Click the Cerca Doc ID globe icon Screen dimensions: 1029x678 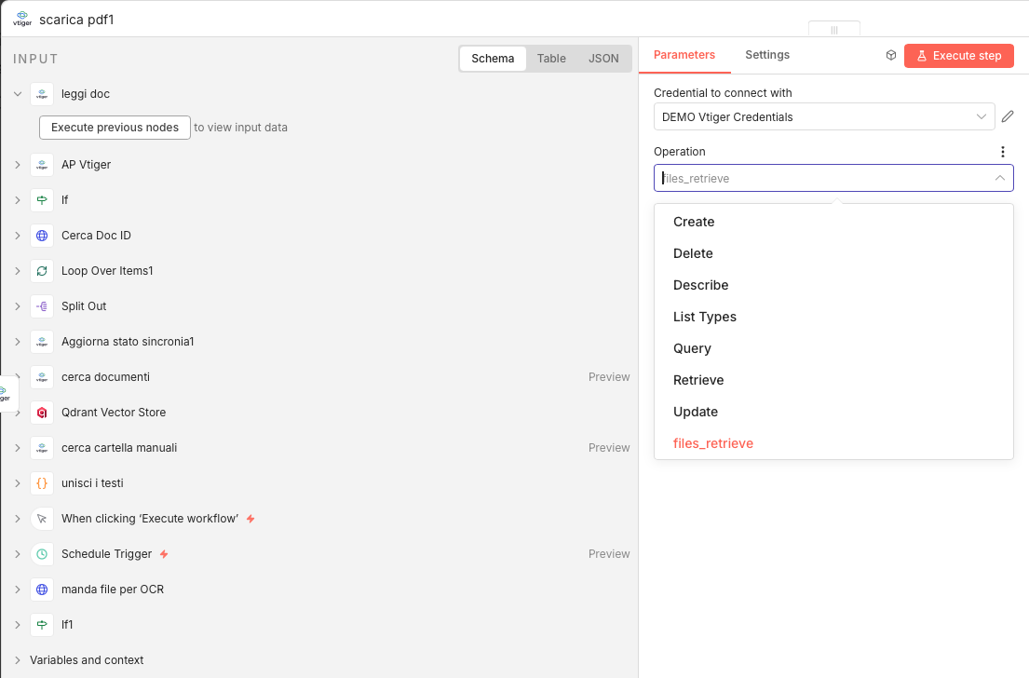pos(42,236)
